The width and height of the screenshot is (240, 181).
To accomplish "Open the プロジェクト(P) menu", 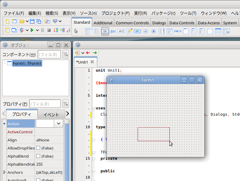I will (x=115, y=13).
